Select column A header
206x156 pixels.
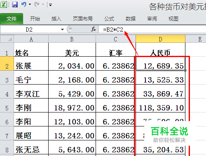point(31,39)
